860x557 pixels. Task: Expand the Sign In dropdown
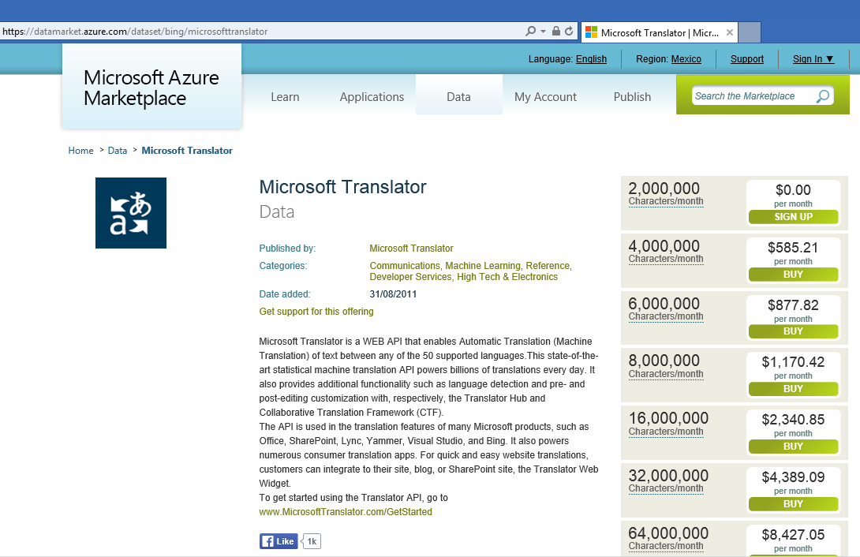813,58
